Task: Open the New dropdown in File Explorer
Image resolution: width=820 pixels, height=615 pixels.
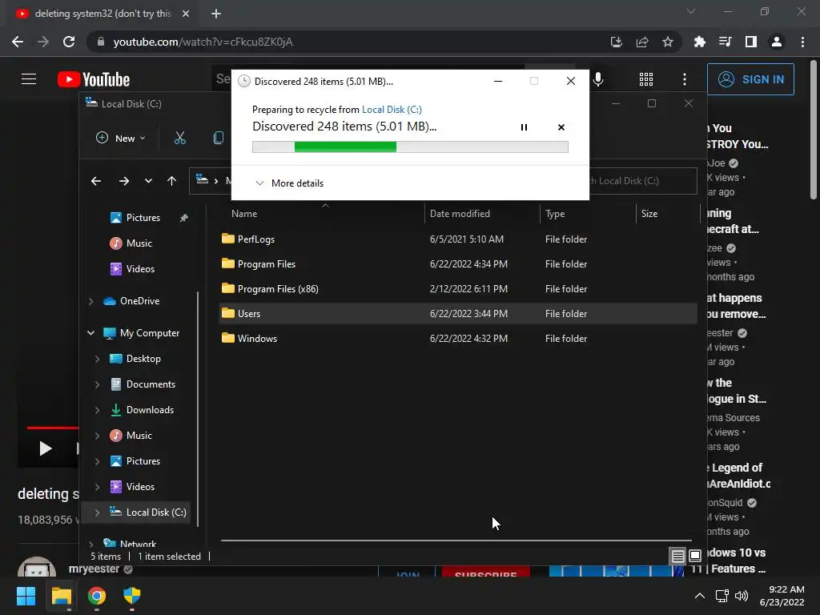Action: point(121,138)
